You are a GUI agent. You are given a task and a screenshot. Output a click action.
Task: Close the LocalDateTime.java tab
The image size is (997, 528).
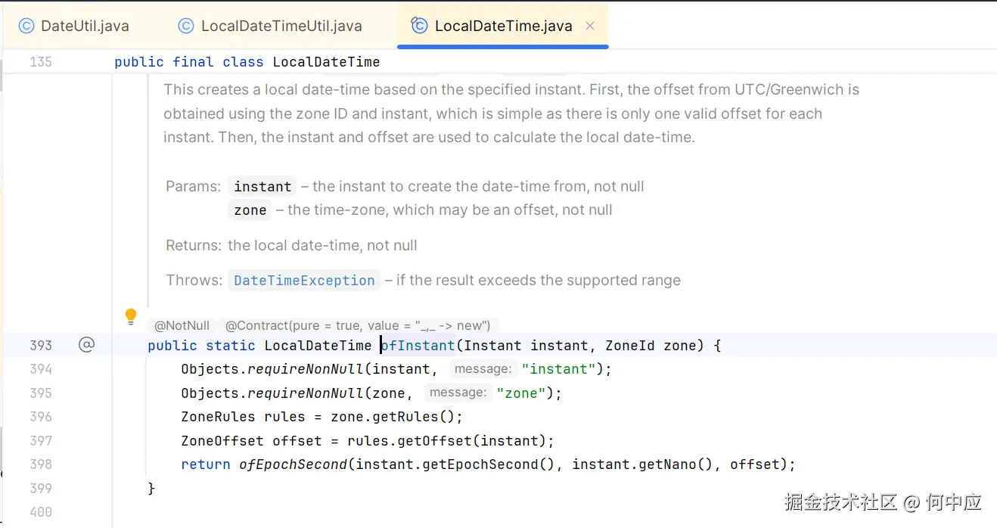[590, 26]
